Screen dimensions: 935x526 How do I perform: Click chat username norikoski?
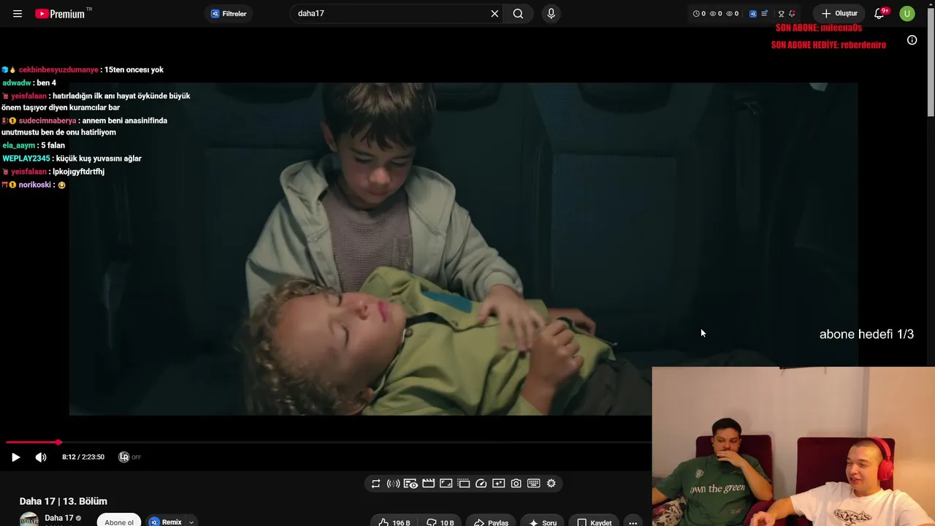click(x=35, y=185)
